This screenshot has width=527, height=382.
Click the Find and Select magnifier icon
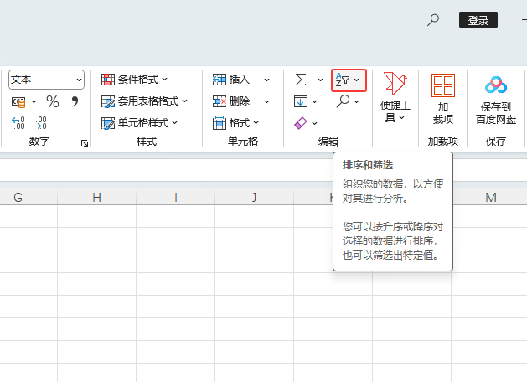(343, 101)
